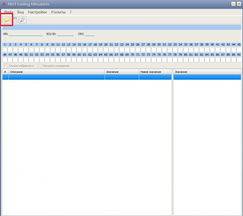243x216 pixels.
Task: Sort by the Описание column header
Action: [x=56, y=71]
